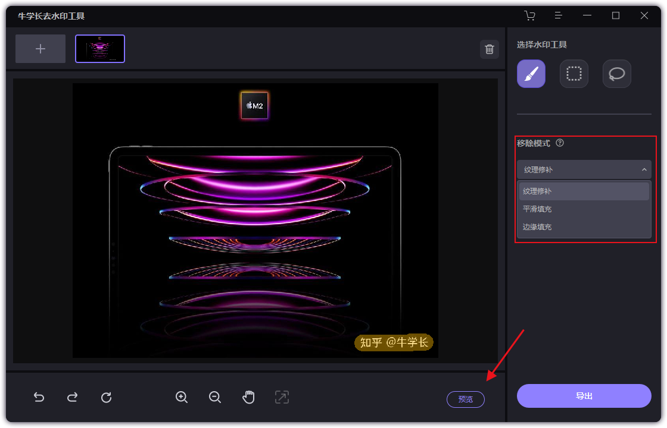
Task: Close the watermark tool window
Action: click(x=644, y=15)
